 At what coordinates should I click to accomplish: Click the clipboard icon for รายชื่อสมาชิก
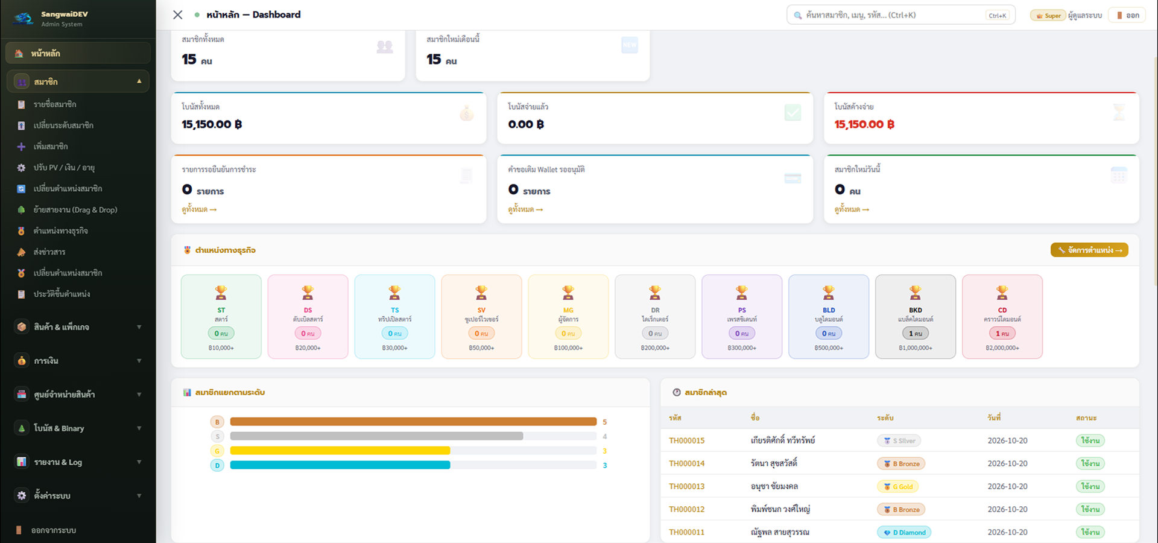(x=21, y=104)
